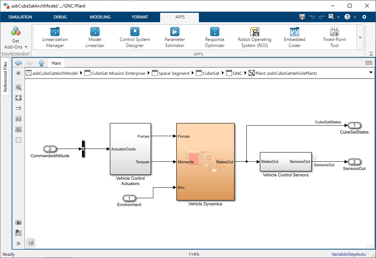This screenshot has width=376, height=258.
Task: Switch to the SIMULATION tab
Action: click(20, 17)
